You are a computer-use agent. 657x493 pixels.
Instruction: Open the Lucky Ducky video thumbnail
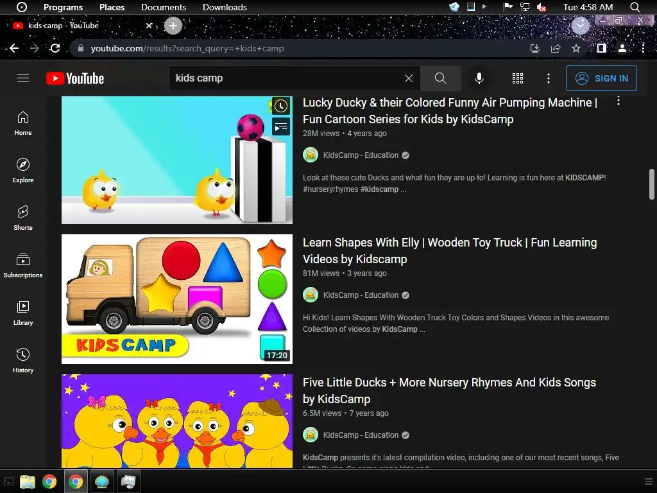[177, 160]
